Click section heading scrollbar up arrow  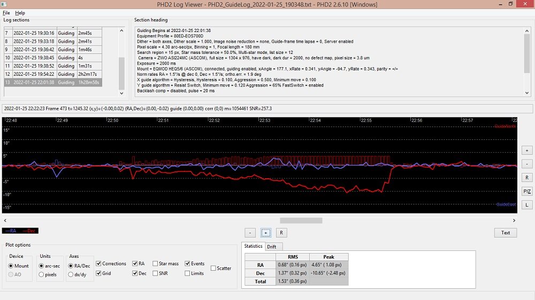pos(527,30)
